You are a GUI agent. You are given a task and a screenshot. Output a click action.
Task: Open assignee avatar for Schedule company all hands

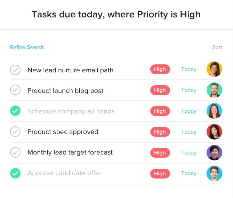[x=214, y=111]
